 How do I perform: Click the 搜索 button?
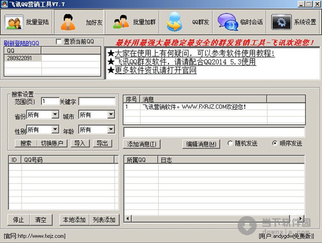click(x=26, y=143)
